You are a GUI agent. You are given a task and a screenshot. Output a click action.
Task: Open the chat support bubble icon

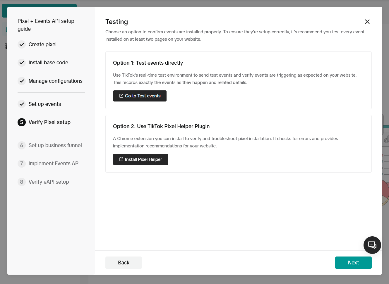point(372,245)
